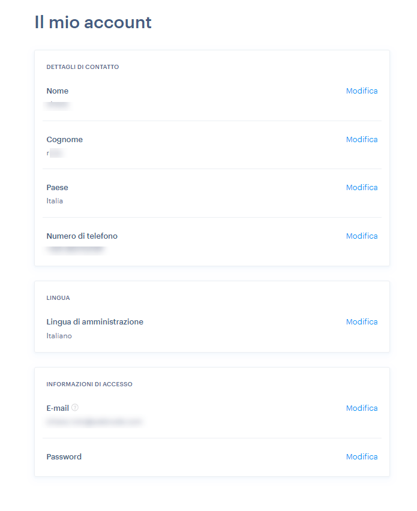Click the Numero di telefono label
Image resolution: width=417 pixels, height=511 pixels.
click(82, 236)
